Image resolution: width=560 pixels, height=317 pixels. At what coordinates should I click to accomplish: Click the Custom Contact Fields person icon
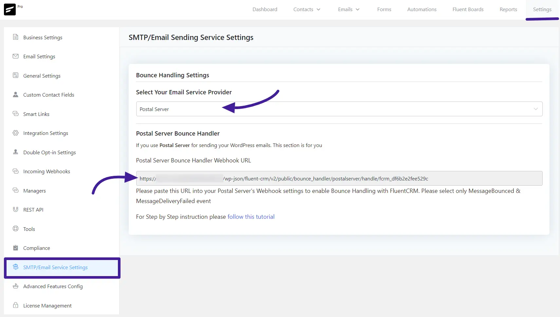click(x=15, y=95)
